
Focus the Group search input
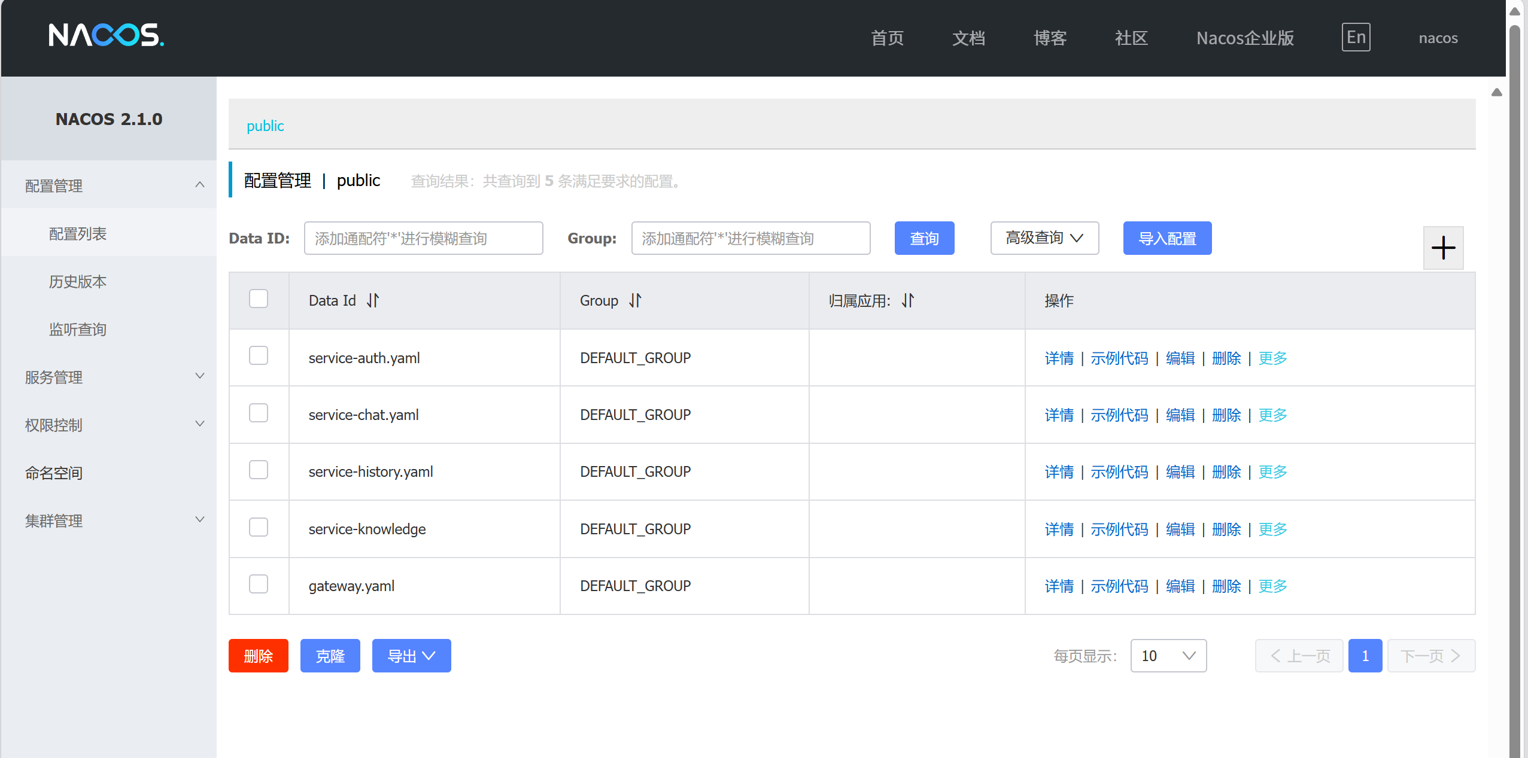(x=751, y=238)
